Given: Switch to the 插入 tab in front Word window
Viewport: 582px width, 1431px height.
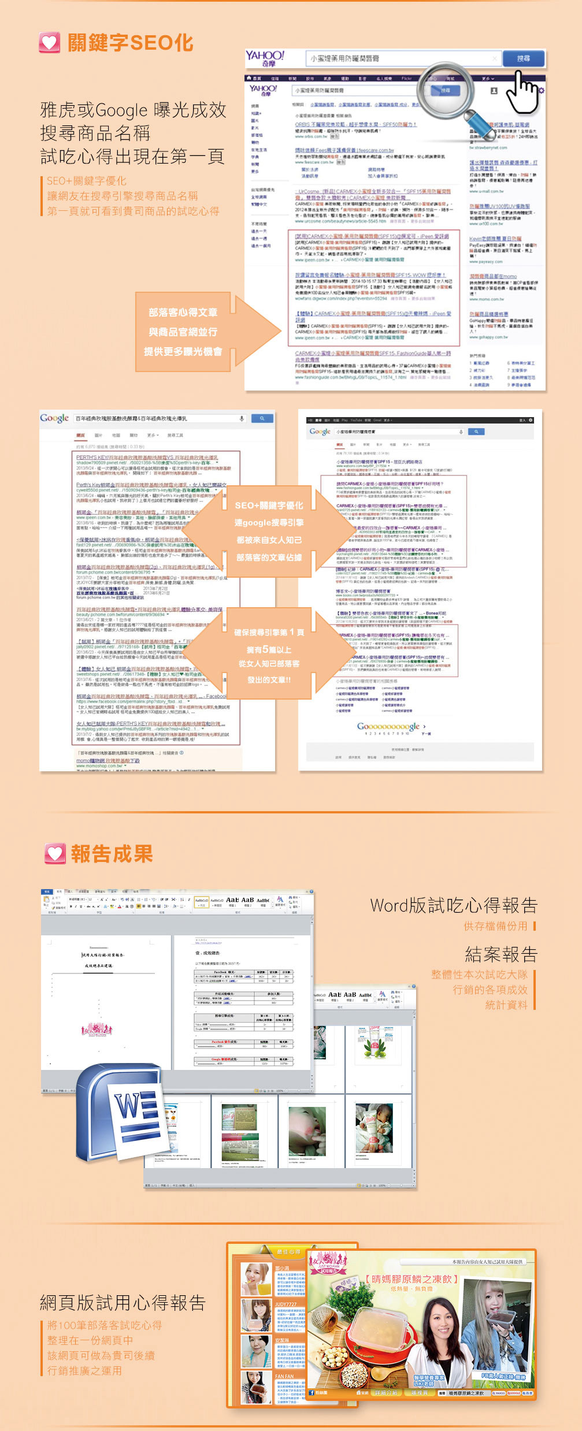Looking at the screenshot, I should (x=69, y=892).
